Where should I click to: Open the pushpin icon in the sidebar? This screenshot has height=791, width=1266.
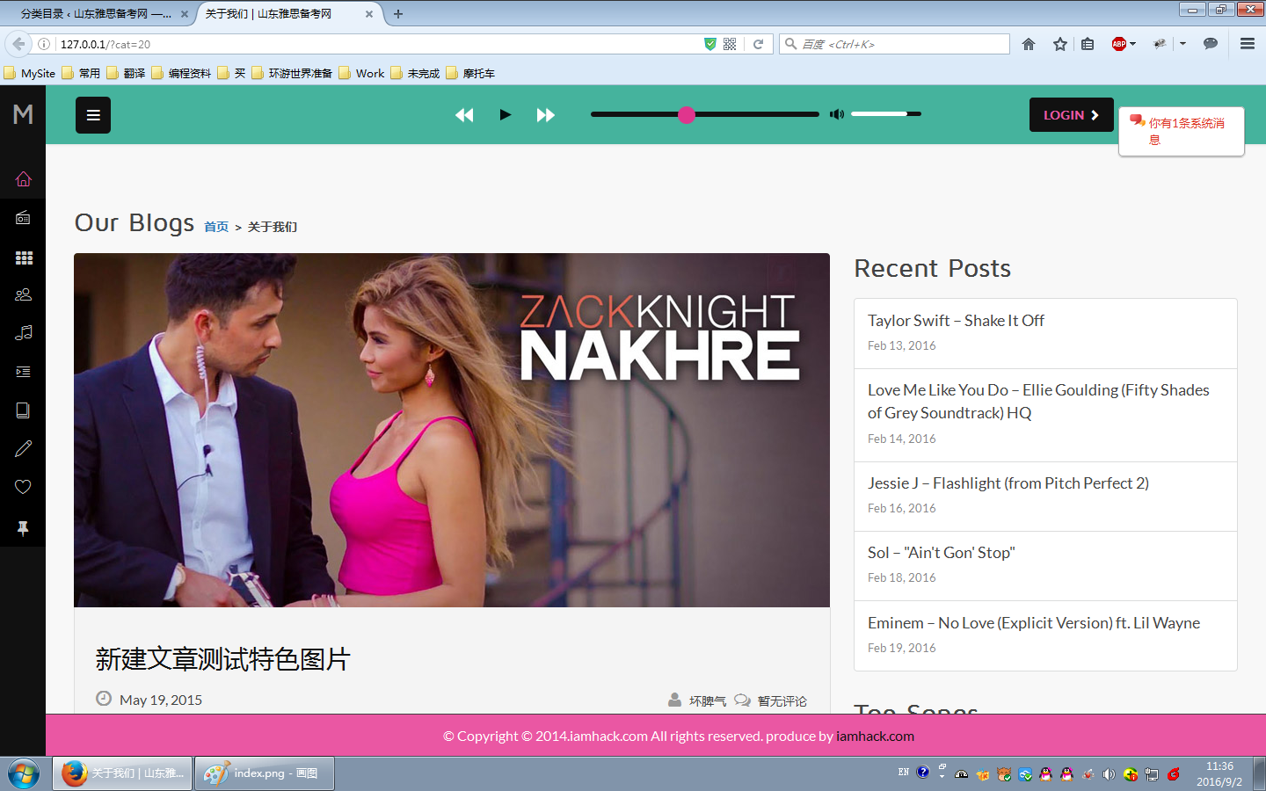[x=23, y=527]
